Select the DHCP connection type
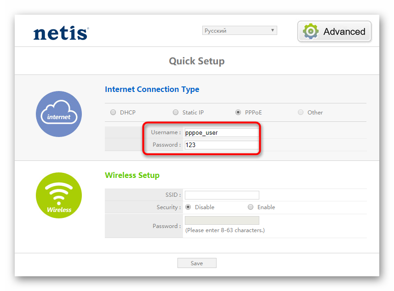 (113, 112)
